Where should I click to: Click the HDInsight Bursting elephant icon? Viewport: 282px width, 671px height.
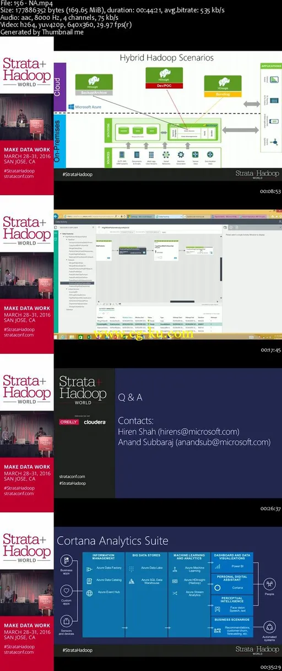[x=223, y=81]
